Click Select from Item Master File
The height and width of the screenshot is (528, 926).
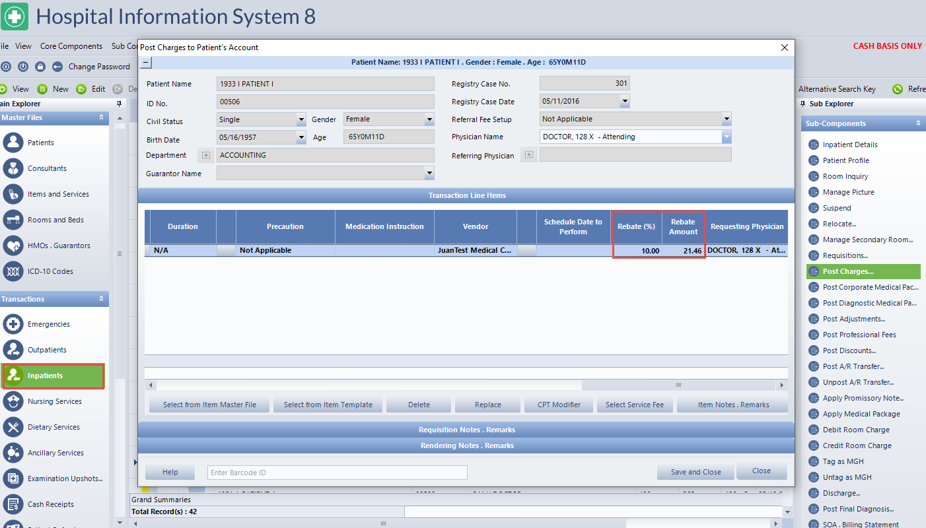pos(209,405)
